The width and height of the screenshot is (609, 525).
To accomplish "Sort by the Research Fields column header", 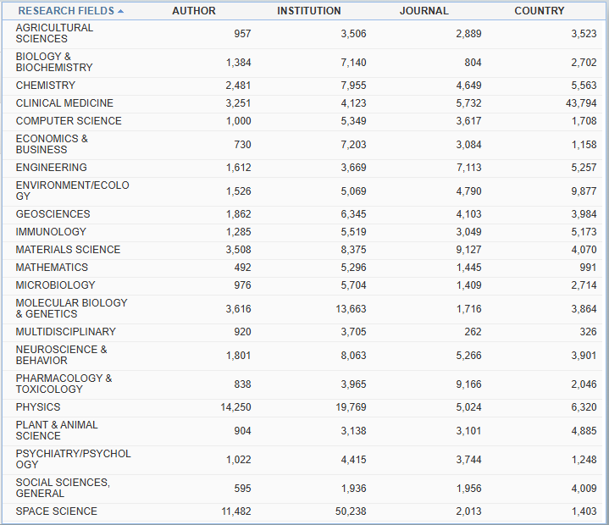I will click(66, 11).
